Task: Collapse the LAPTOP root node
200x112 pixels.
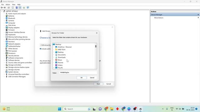Action: coord(2,11)
